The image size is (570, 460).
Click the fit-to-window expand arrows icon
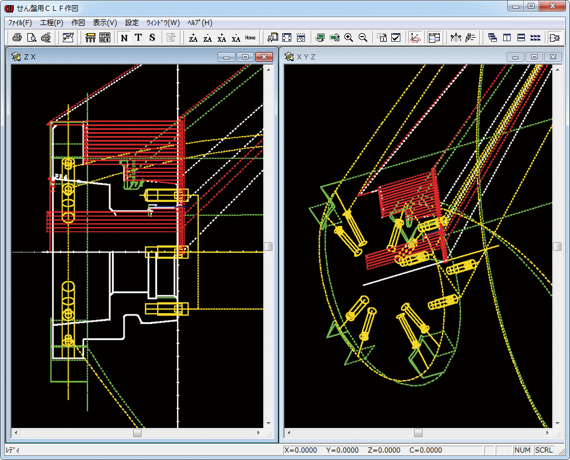(x=287, y=38)
